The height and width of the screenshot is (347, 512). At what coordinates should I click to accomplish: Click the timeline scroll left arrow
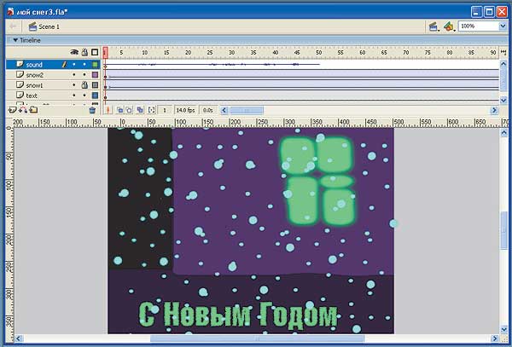[224, 110]
